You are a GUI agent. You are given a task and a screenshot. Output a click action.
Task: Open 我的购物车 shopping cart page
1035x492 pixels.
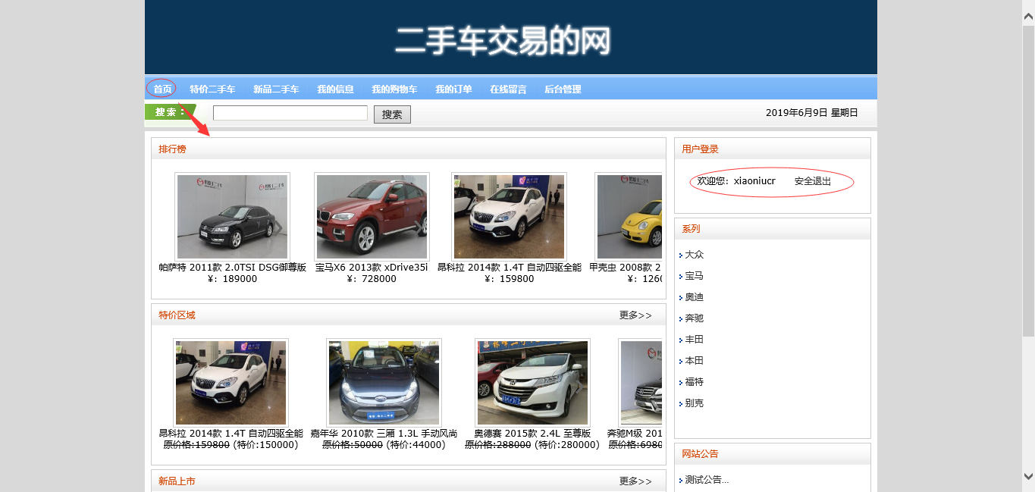point(394,89)
